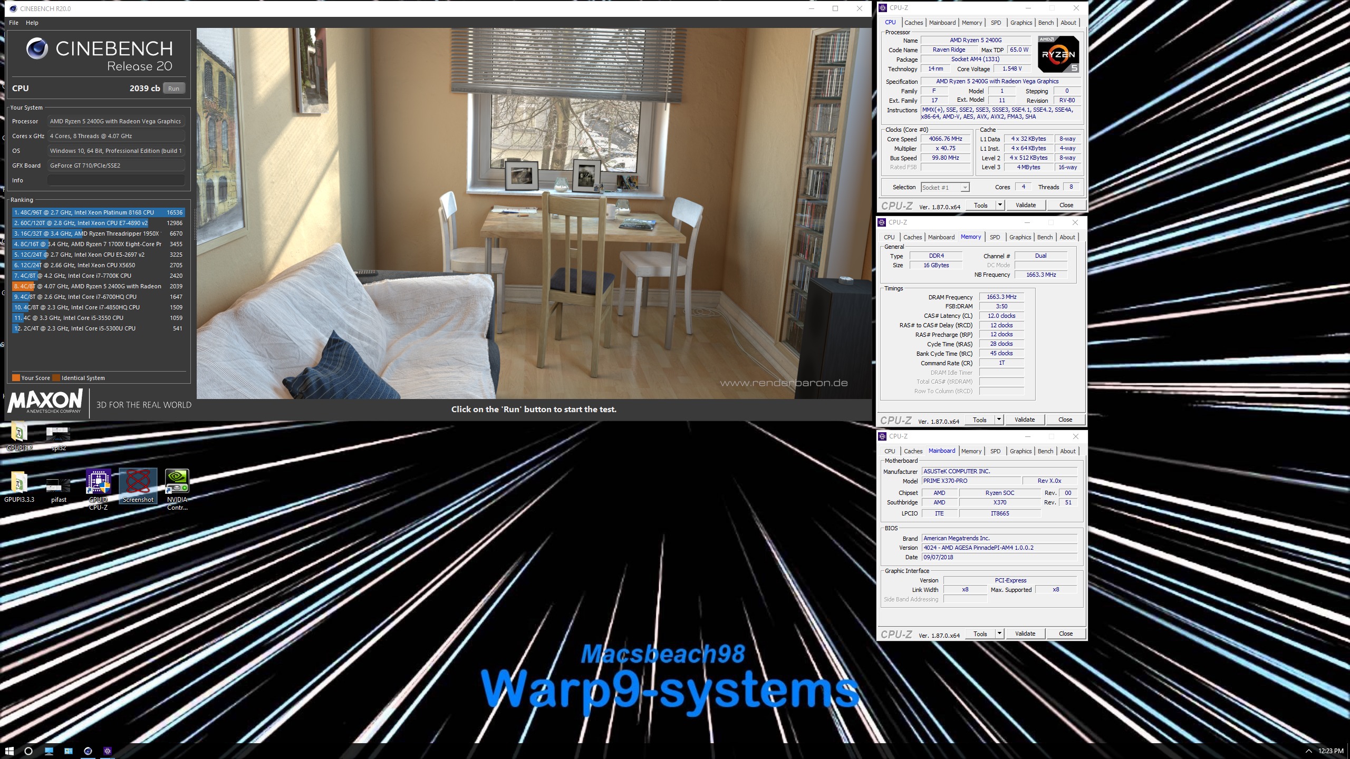Click Close in the bottom CPU-Z Mainboard window
The image size is (1350, 759).
(x=1066, y=634)
